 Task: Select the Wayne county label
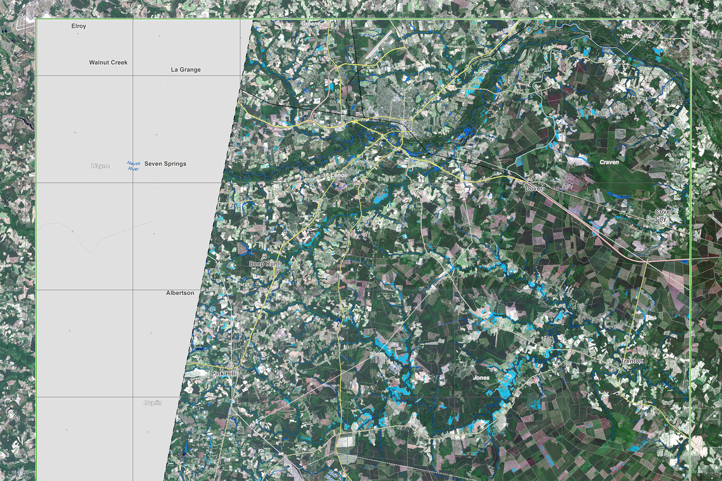(x=100, y=166)
